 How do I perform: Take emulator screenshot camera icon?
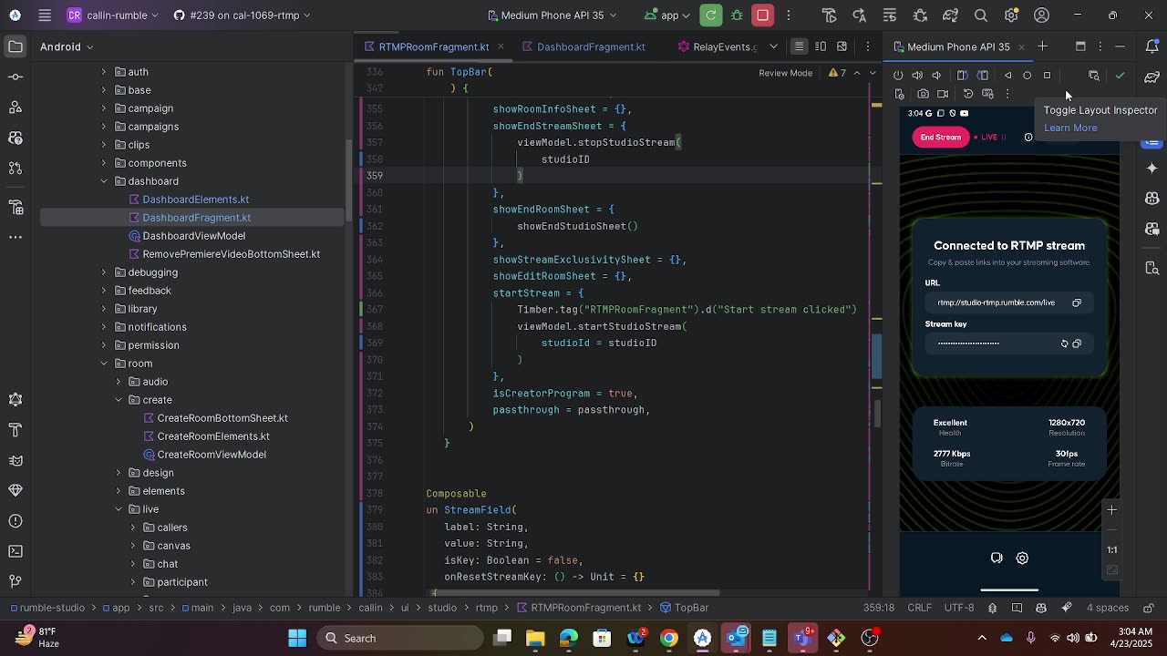point(924,94)
